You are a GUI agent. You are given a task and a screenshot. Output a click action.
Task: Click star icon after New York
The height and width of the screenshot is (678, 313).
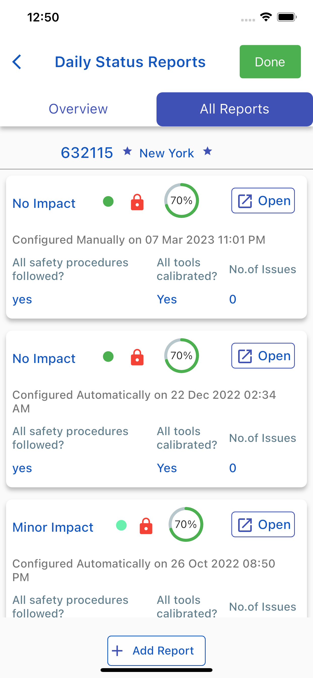pyautogui.click(x=207, y=151)
